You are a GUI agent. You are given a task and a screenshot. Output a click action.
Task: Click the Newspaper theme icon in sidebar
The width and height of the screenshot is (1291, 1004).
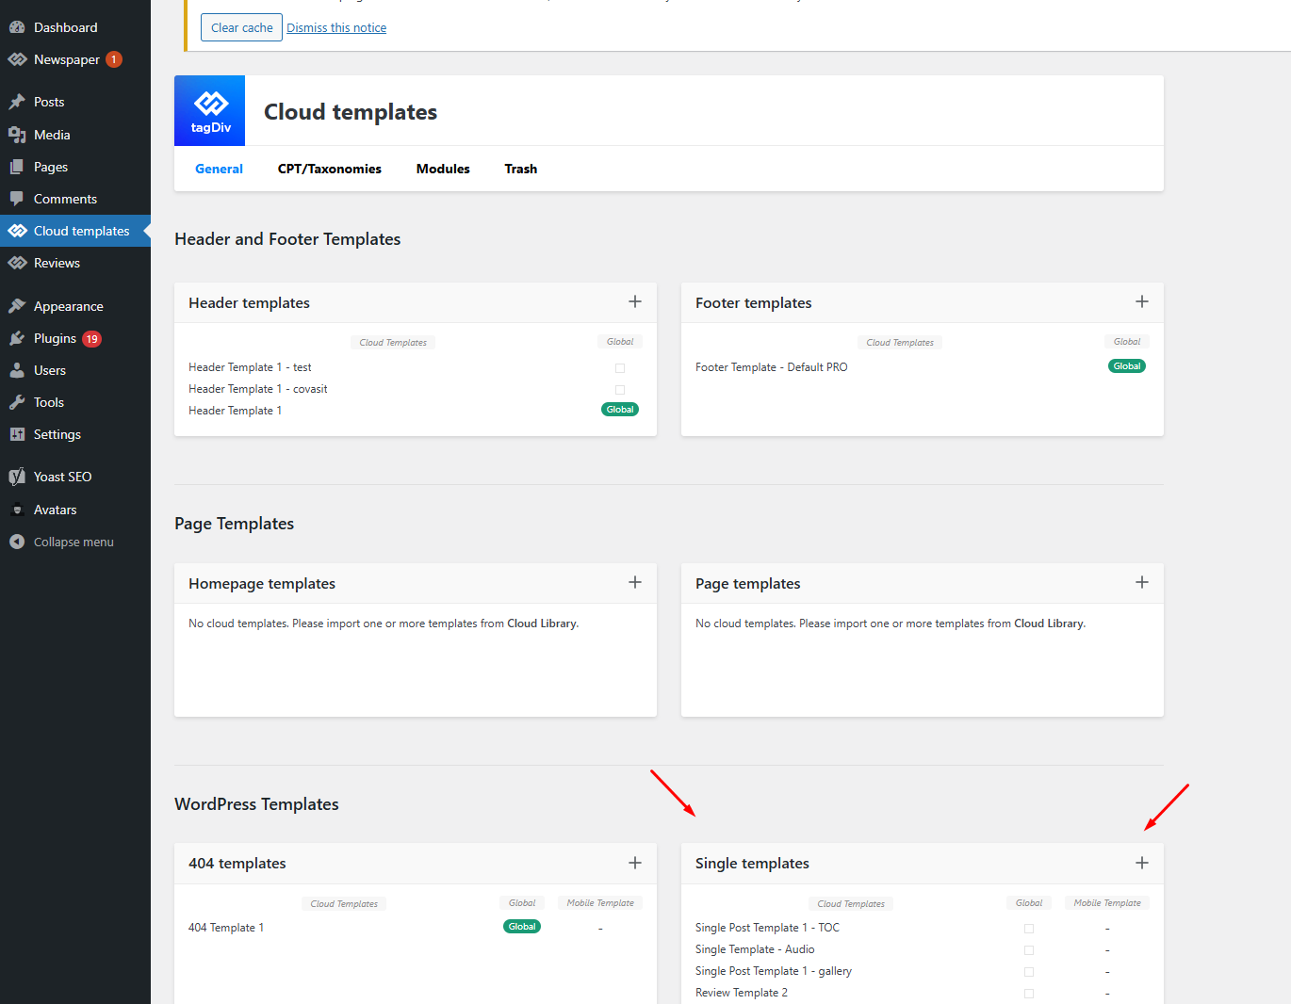tap(17, 59)
